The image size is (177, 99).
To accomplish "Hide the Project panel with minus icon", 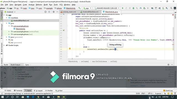I will pos(57,12).
